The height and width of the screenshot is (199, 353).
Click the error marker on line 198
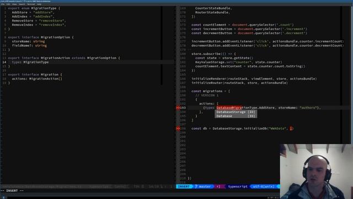point(178,129)
